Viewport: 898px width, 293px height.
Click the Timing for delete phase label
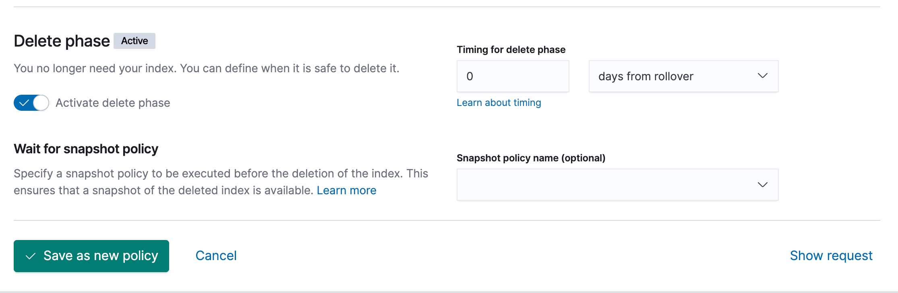[x=511, y=50]
